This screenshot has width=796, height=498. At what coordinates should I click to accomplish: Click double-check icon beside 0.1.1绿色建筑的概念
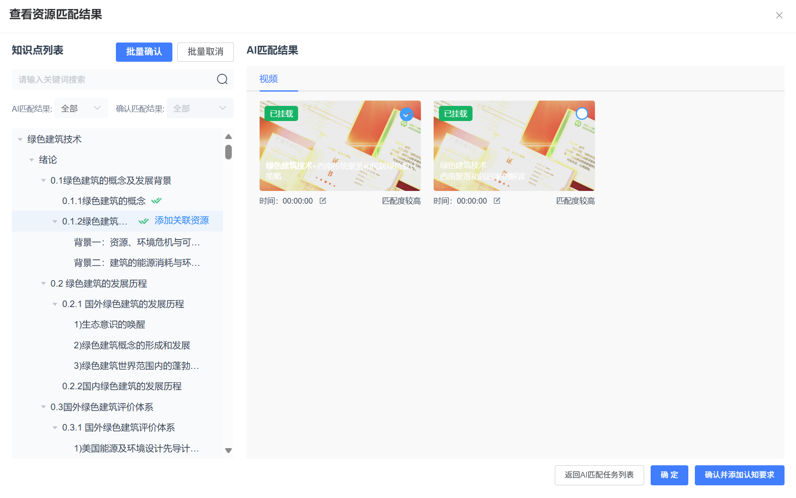click(156, 201)
